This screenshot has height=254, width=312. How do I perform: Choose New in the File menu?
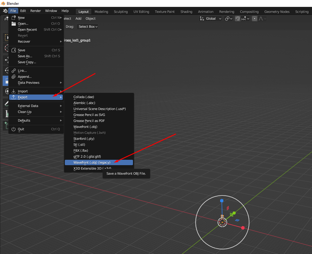(x=36, y=18)
